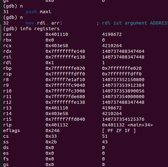The height and width of the screenshot is (167, 168).
Task: Click the <main+34> symbol text
Action: point(140,125)
